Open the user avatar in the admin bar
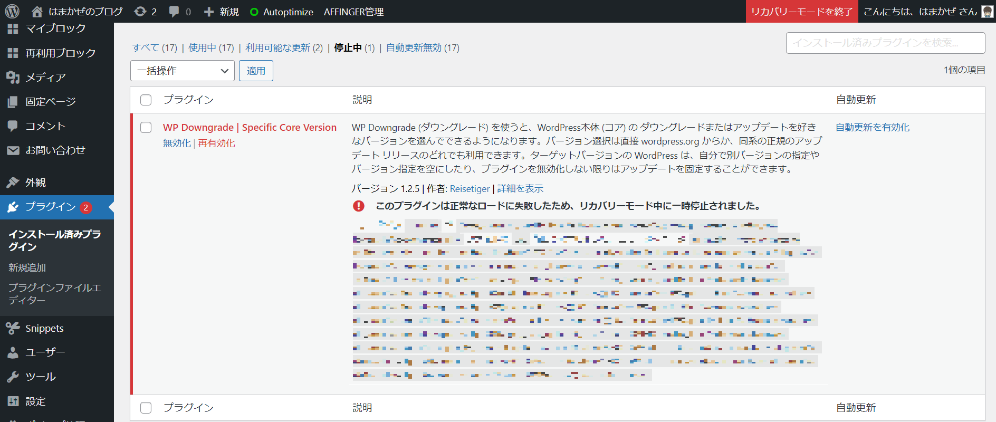The width and height of the screenshot is (996, 422). pos(987,11)
